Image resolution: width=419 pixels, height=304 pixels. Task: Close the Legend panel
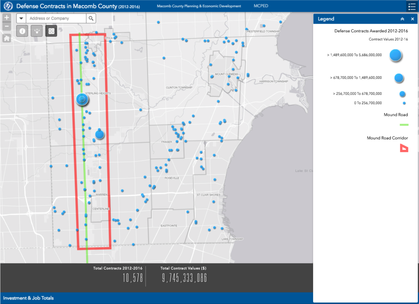coord(412,19)
